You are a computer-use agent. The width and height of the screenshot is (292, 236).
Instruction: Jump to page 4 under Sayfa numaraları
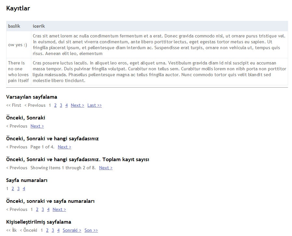24,188
